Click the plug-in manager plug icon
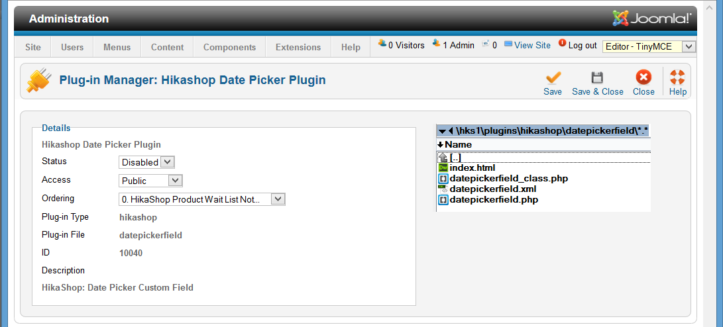Screen dimensions: 723x327 tap(38, 81)
